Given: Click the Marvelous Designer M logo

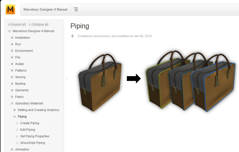Looking at the screenshot, I should point(10,10).
